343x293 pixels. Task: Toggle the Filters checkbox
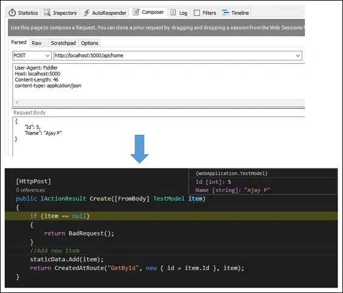point(197,13)
